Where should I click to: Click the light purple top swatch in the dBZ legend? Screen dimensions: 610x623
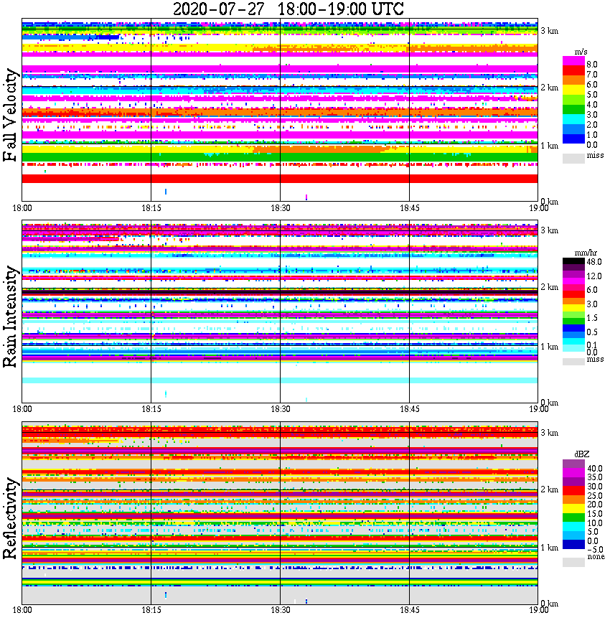(x=573, y=464)
